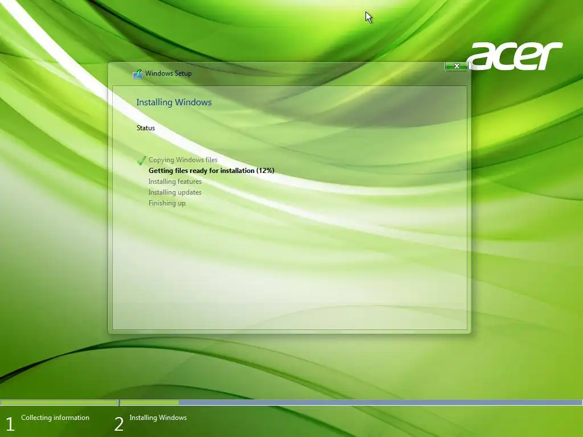This screenshot has width=583, height=437.
Task: Close the Windows Setup dialog
Action: pos(456,66)
